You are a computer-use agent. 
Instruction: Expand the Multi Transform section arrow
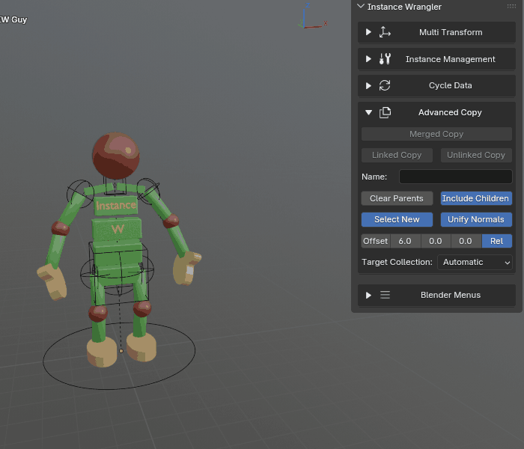tap(368, 32)
